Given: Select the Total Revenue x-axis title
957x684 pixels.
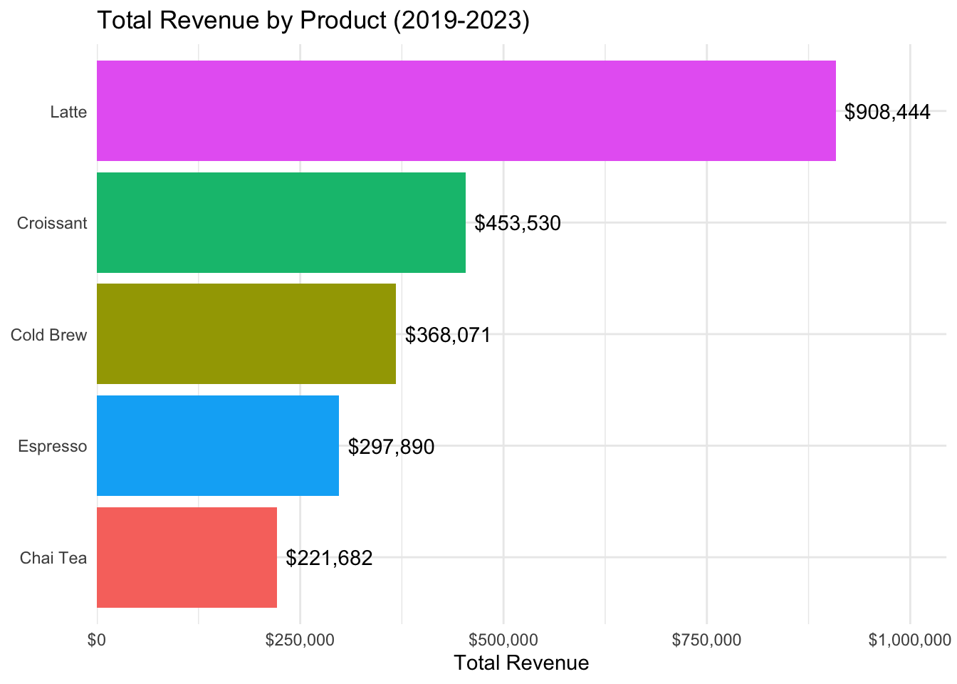Looking at the screenshot, I should click(521, 663).
